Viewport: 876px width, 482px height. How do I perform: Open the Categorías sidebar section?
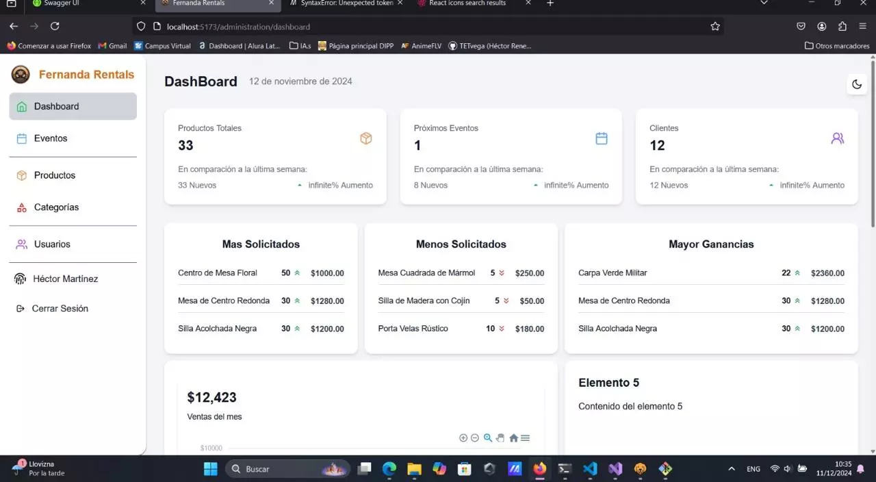[x=56, y=207]
